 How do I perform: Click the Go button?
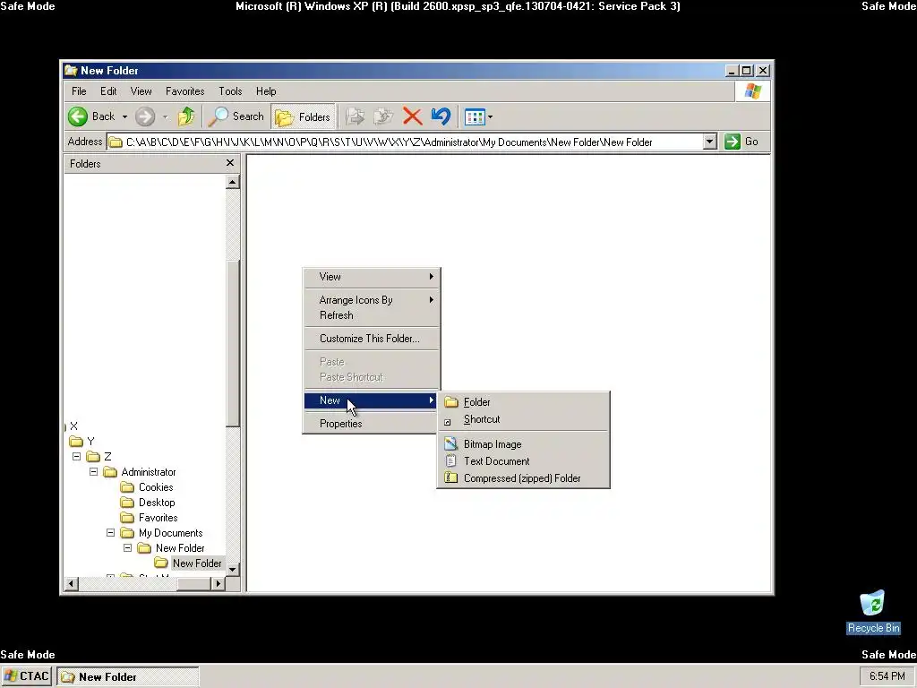[x=741, y=142]
